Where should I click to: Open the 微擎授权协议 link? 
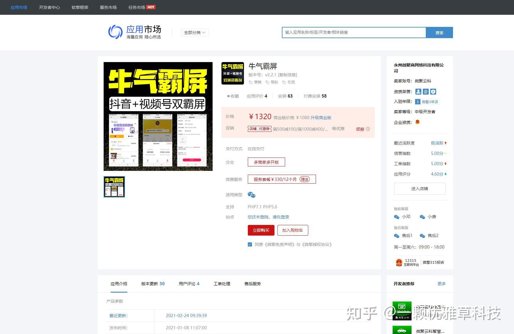tap(317, 244)
